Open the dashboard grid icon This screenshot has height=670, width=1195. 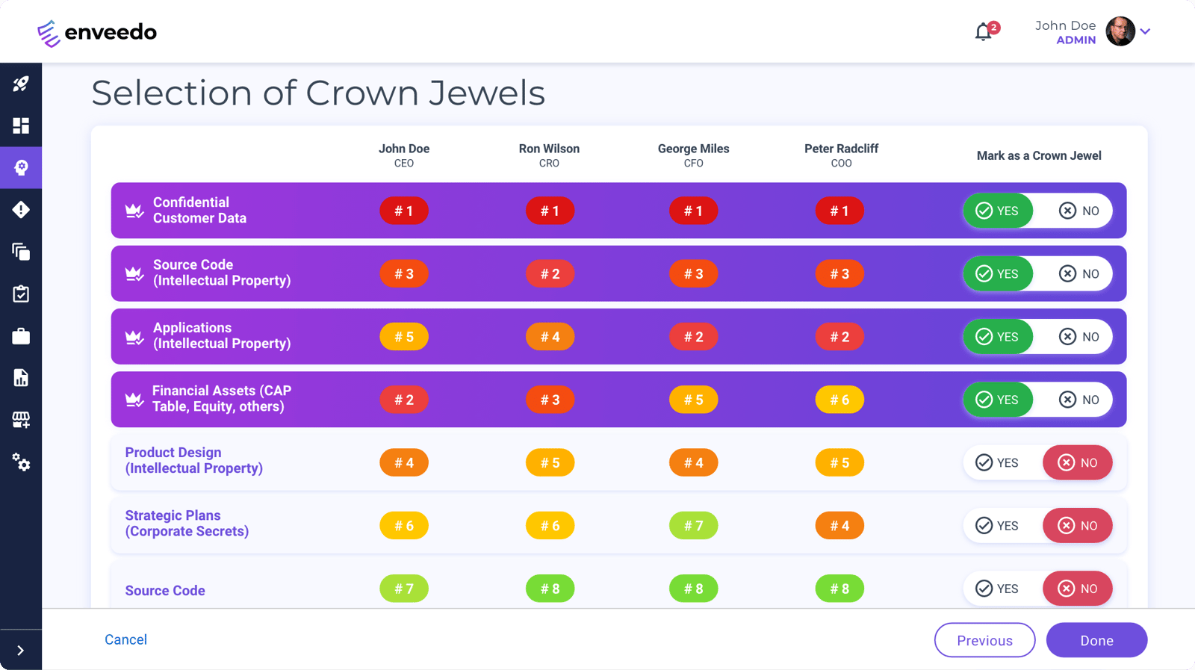click(x=21, y=125)
